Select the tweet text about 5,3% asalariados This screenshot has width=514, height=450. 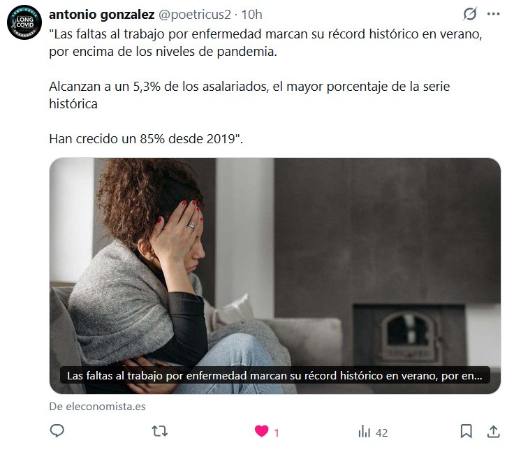249,95
